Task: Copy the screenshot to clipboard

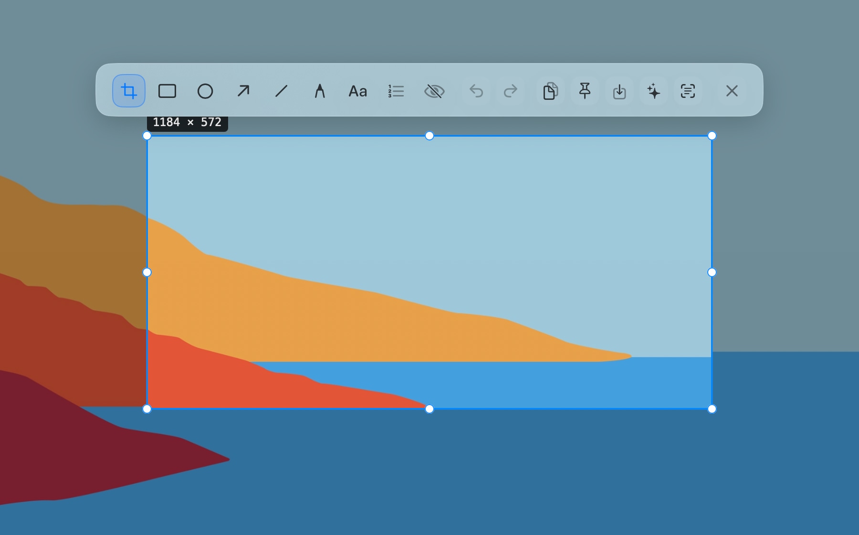Action: pyautogui.click(x=551, y=91)
